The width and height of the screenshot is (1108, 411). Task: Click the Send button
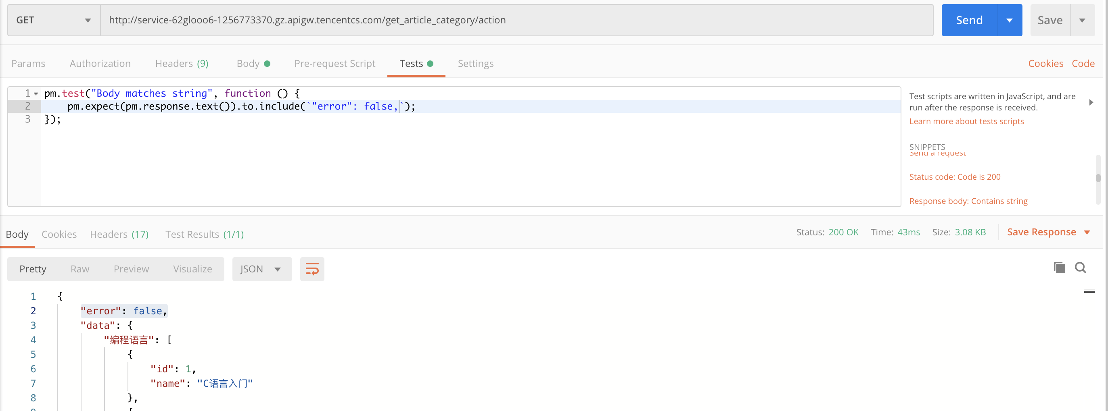[969, 20]
